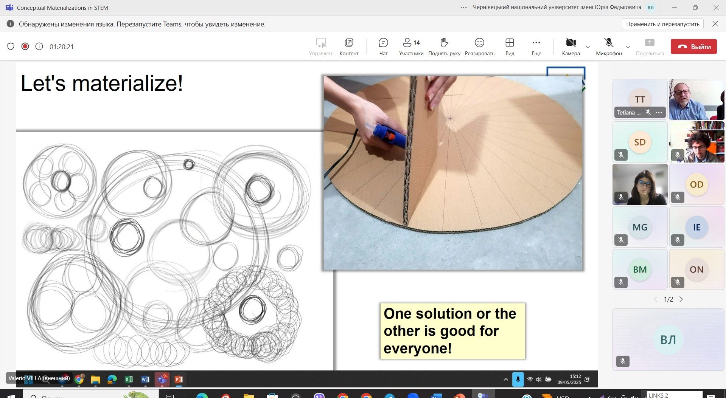The height and width of the screenshot is (398, 726).
Task: Change the meeting View layout
Action: click(x=510, y=46)
